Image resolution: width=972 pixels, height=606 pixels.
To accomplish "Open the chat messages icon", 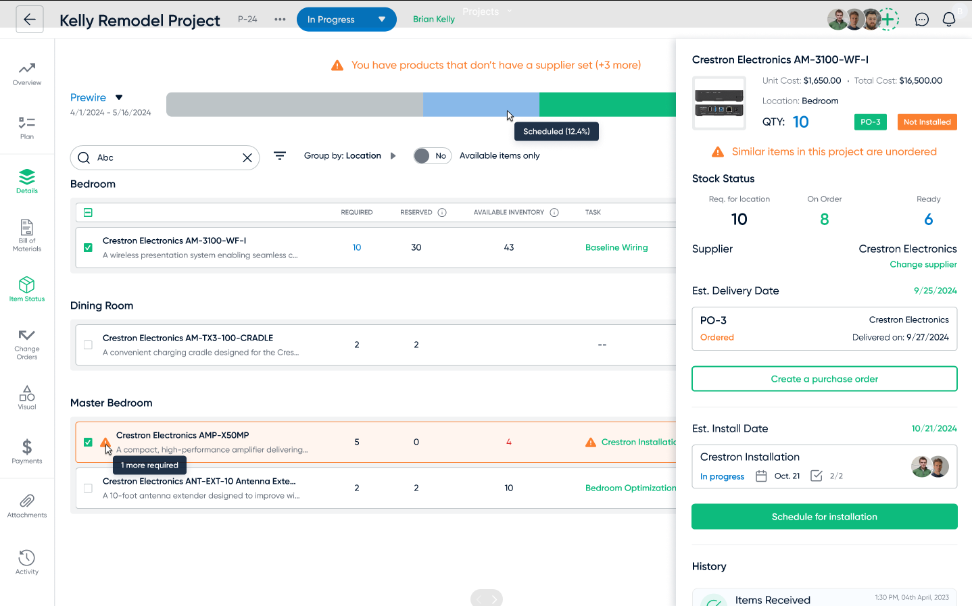I will tap(922, 20).
